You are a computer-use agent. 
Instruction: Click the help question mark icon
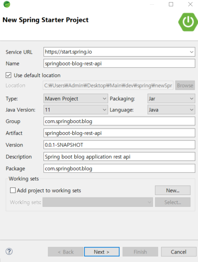click(9, 251)
